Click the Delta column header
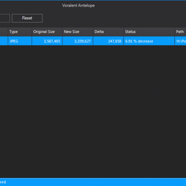The width and height of the screenshot is (186, 186). pos(108,32)
